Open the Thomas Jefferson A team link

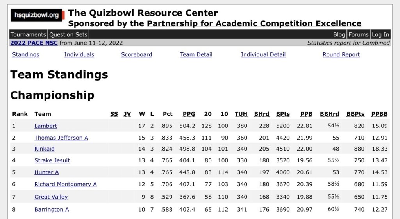[61, 138]
